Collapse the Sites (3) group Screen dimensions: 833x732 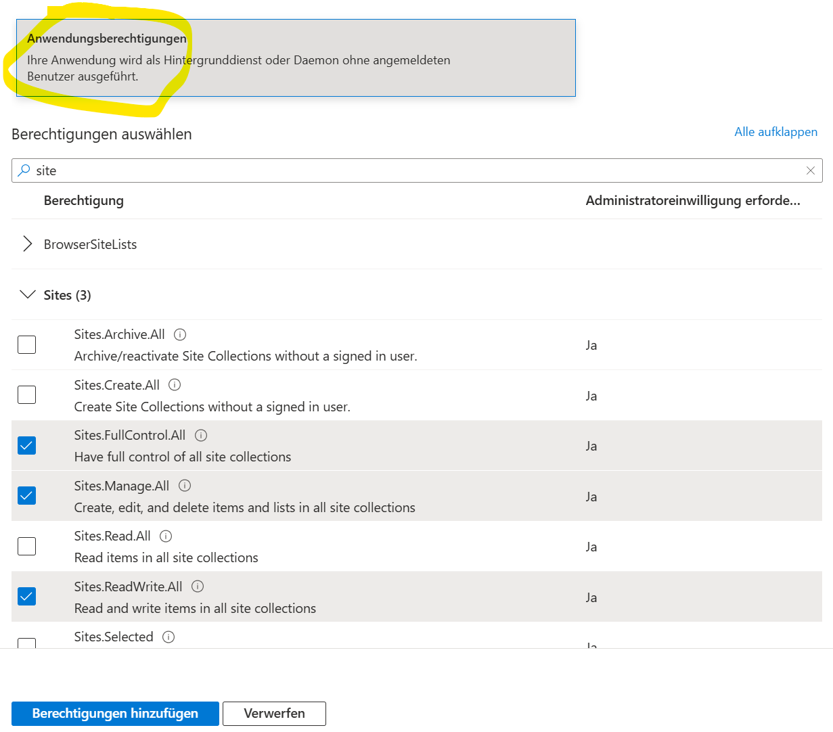click(x=27, y=295)
